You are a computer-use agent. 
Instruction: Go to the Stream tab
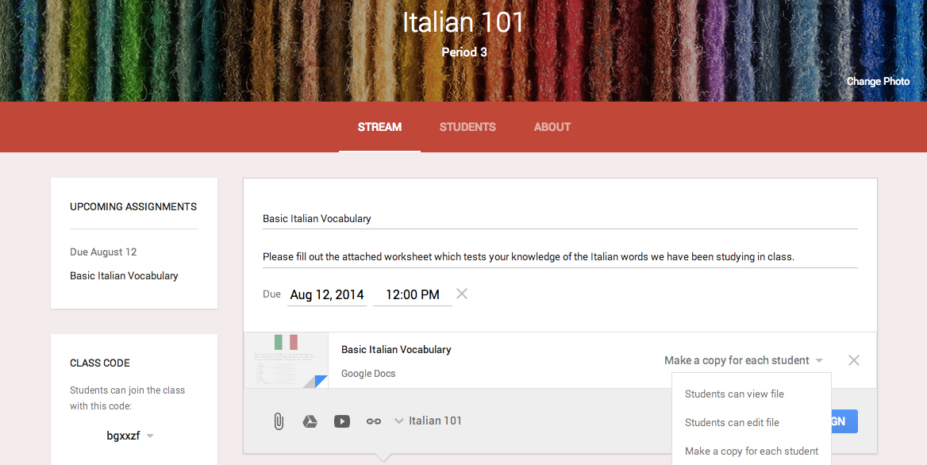(x=379, y=127)
